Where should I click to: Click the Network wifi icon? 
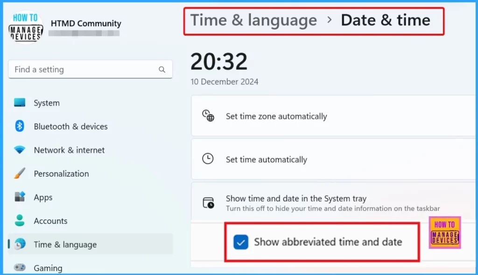20,150
